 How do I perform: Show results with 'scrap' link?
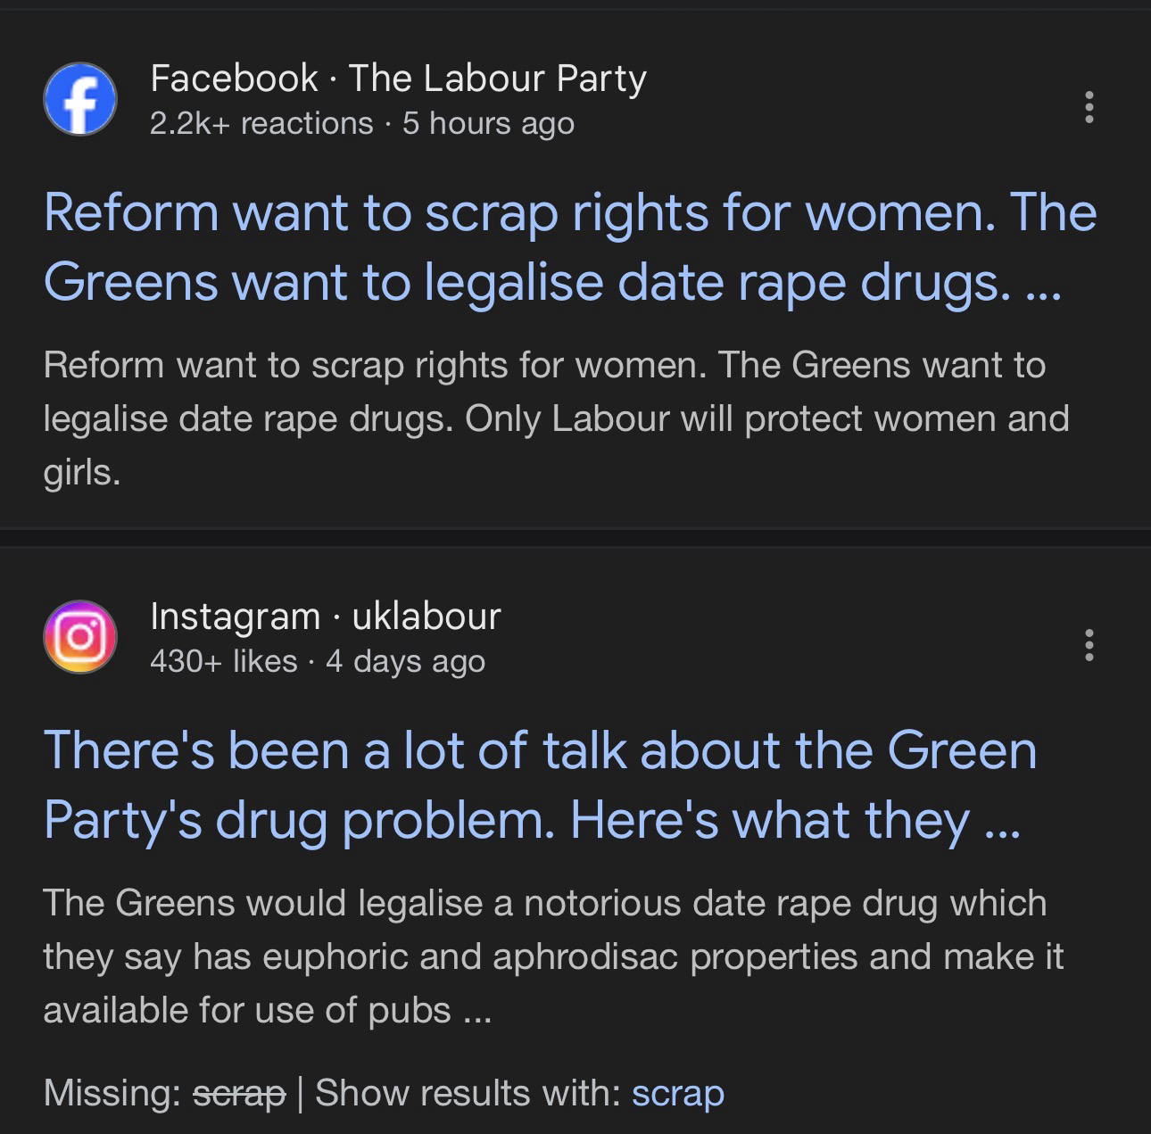tap(677, 1093)
